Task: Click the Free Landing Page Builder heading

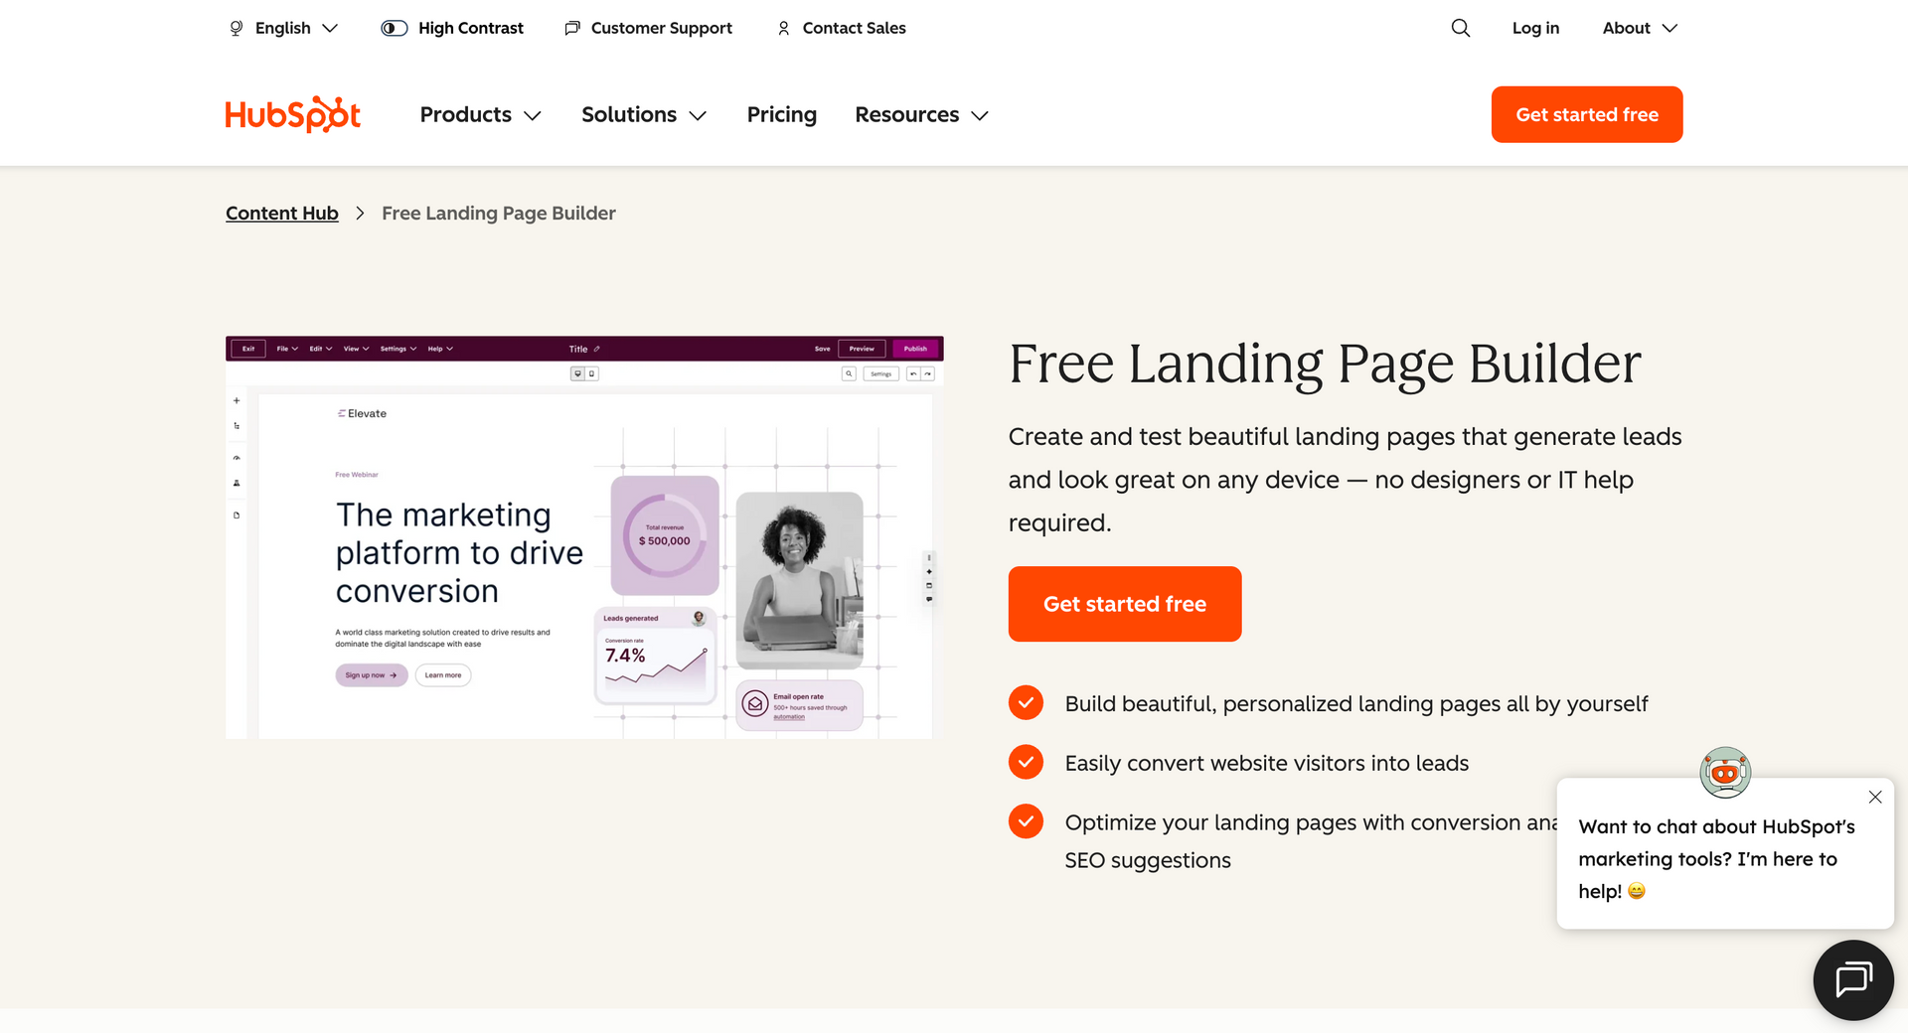Action: (1325, 364)
